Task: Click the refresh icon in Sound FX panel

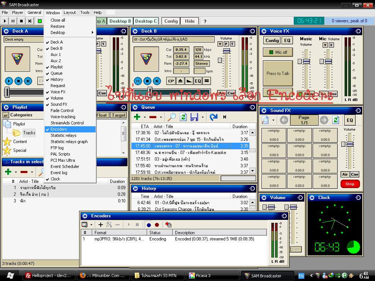Action: point(335,120)
